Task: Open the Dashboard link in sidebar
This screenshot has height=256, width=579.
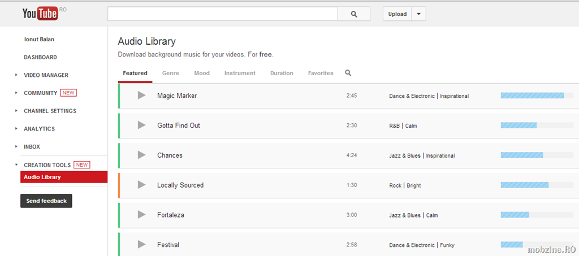Action: coord(40,57)
